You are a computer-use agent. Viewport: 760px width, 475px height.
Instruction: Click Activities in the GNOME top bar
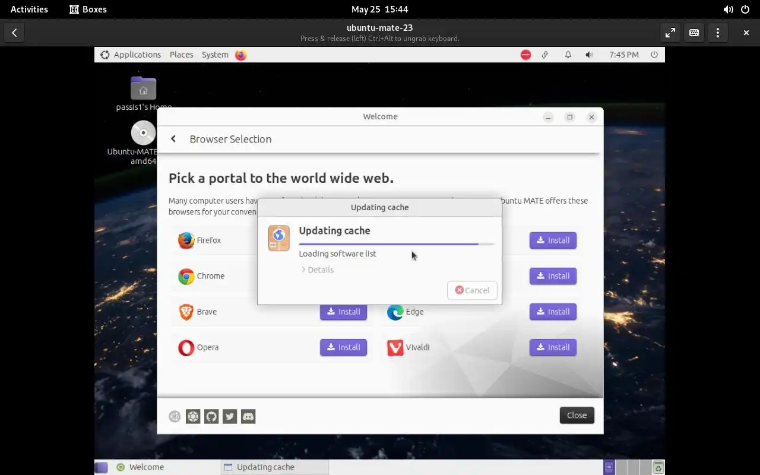(x=29, y=9)
